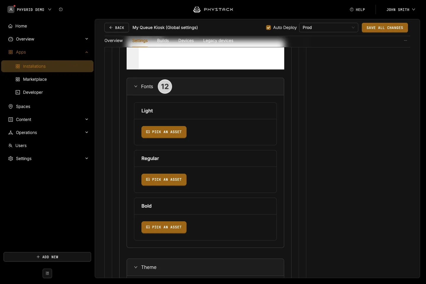Switch to the Legacy devices tab

(x=218, y=41)
